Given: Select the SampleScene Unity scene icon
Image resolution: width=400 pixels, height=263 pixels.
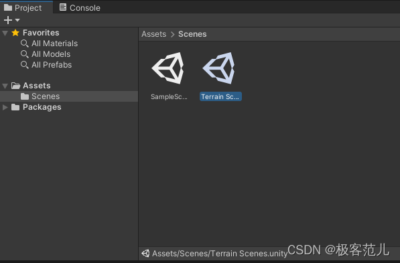Looking at the screenshot, I should (168, 68).
